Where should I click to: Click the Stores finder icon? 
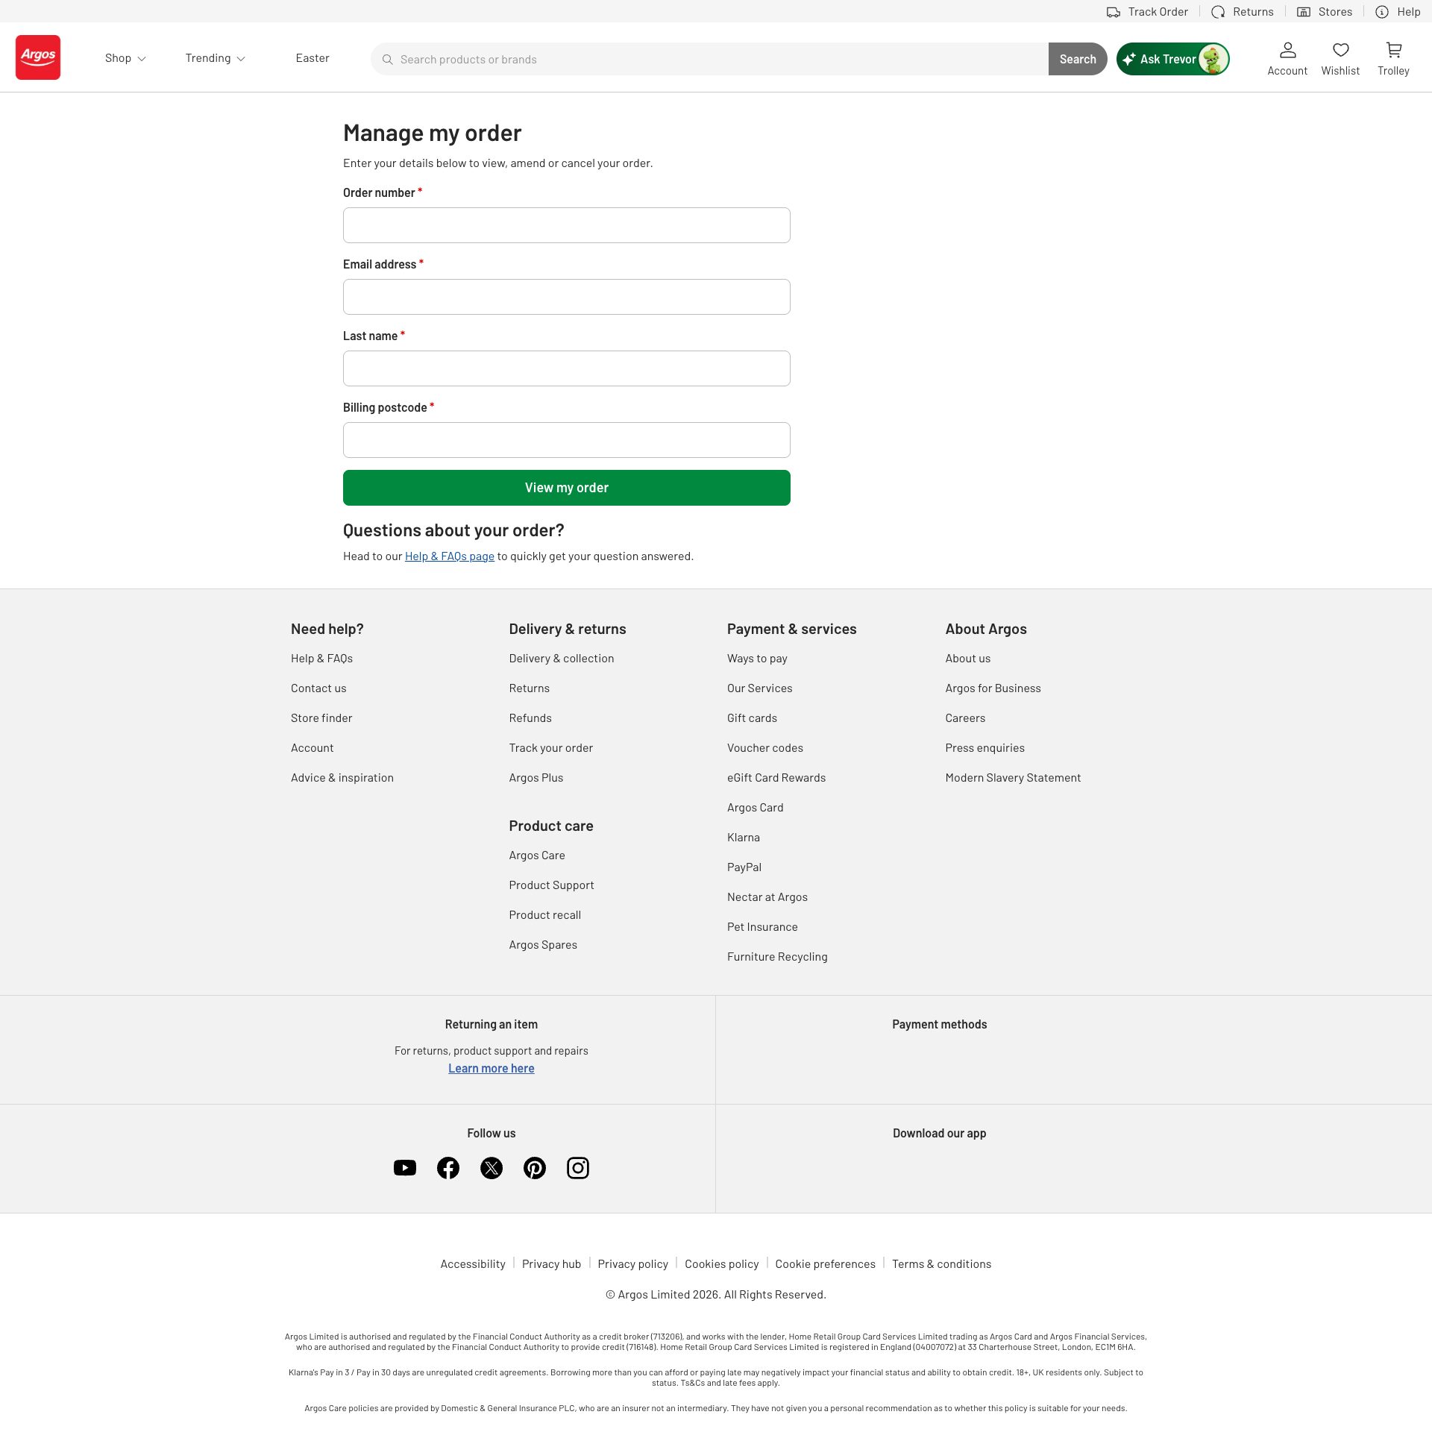point(1304,12)
